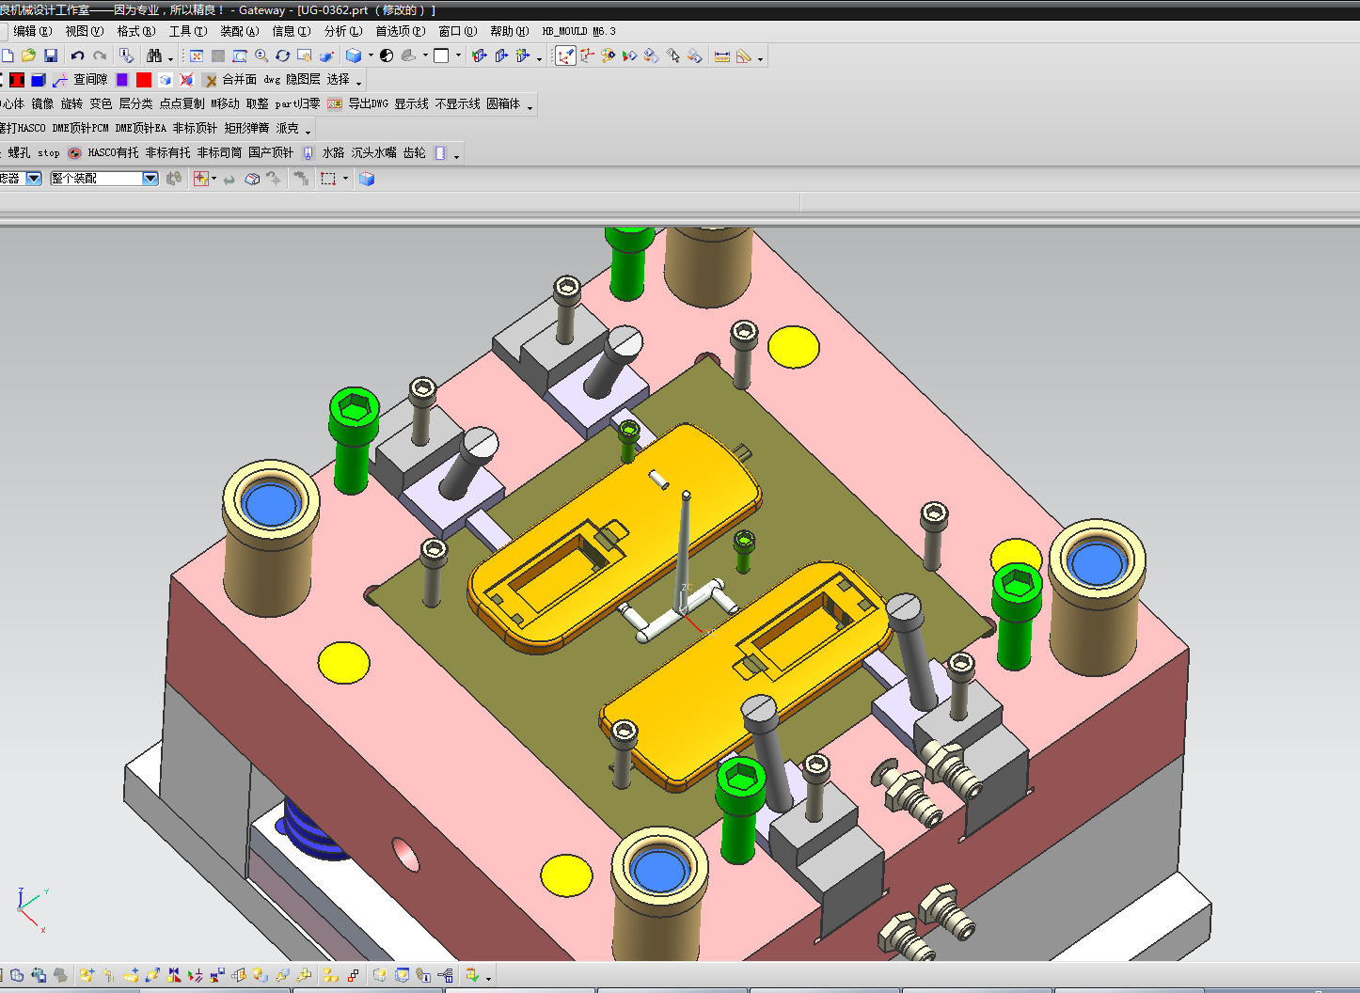The height and width of the screenshot is (993, 1360).
Task: Expand the bottom assembly toolbar overflow arrow
Action: click(488, 978)
